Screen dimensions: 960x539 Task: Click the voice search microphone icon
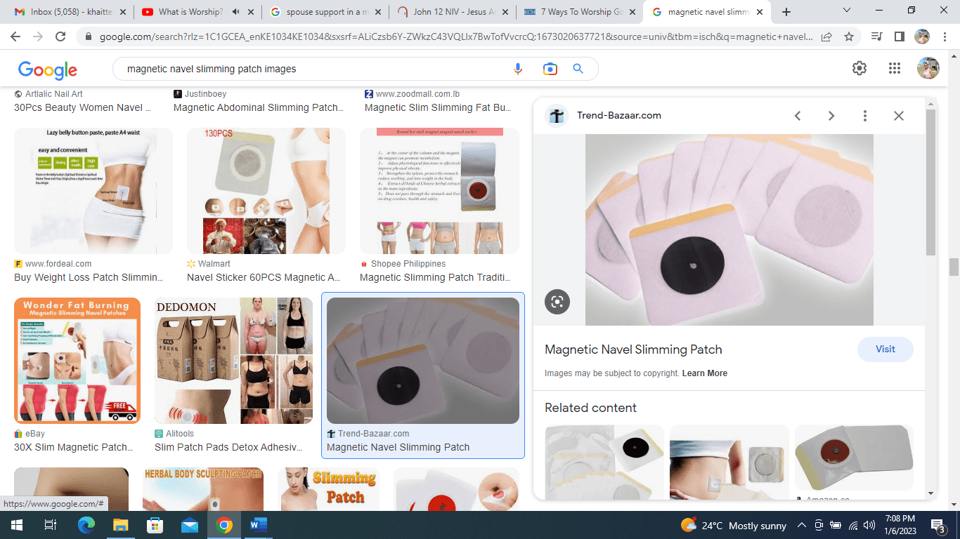pyautogui.click(x=518, y=69)
